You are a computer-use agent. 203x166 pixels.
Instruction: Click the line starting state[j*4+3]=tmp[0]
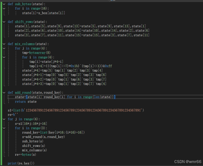64,84
